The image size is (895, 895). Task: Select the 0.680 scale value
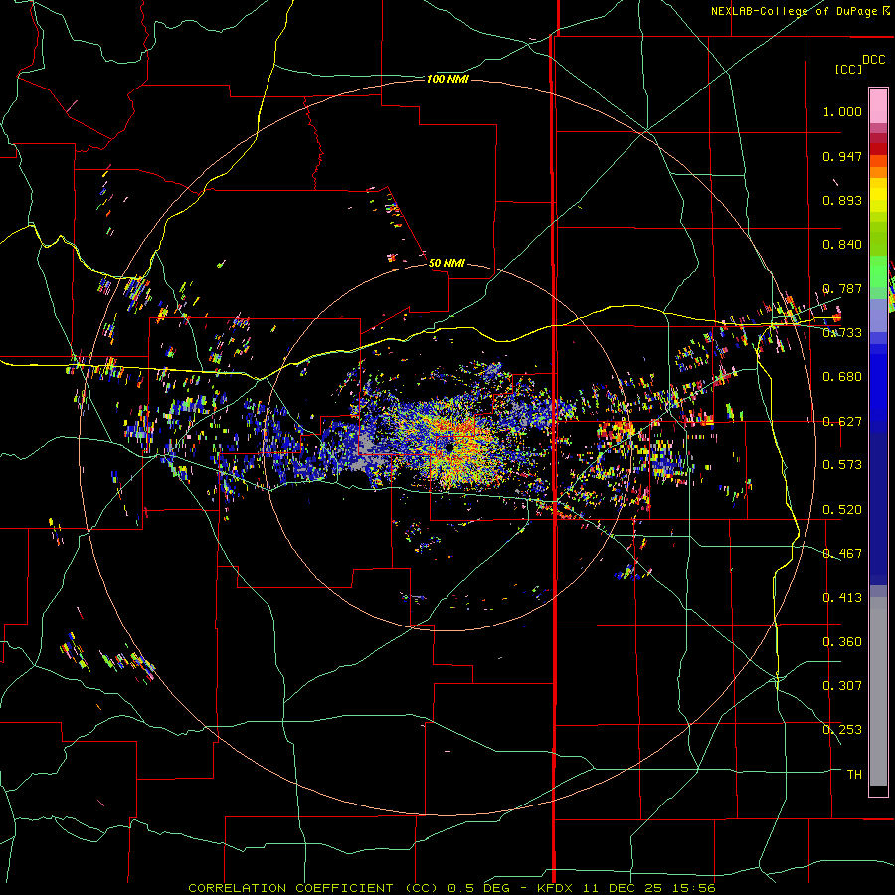click(842, 377)
